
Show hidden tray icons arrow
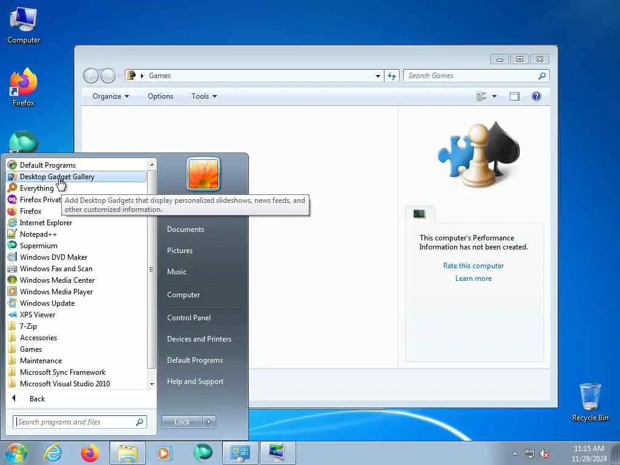coord(515,454)
